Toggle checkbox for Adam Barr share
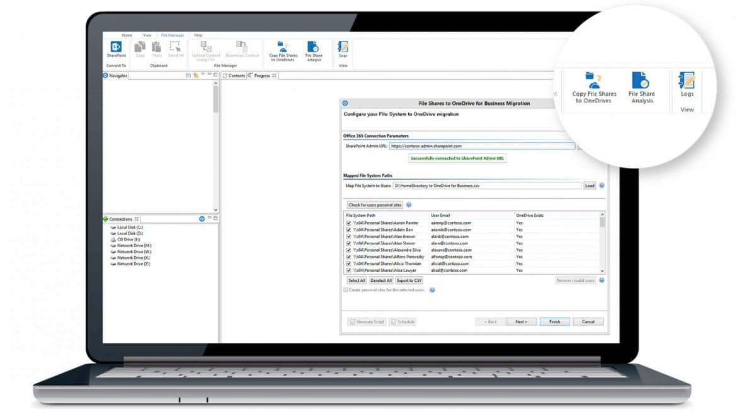Viewport: 737px width, 417px height. point(349,230)
